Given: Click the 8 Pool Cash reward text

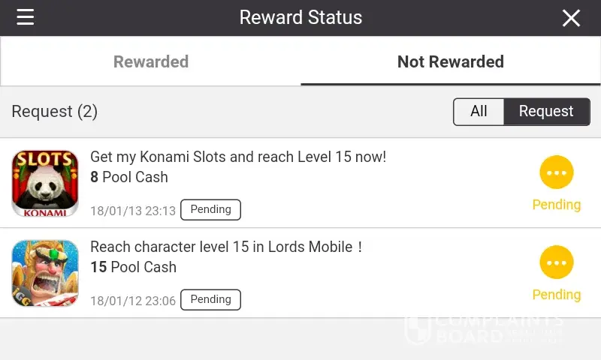Looking at the screenshot, I should pyautogui.click(x=129, y=178).
